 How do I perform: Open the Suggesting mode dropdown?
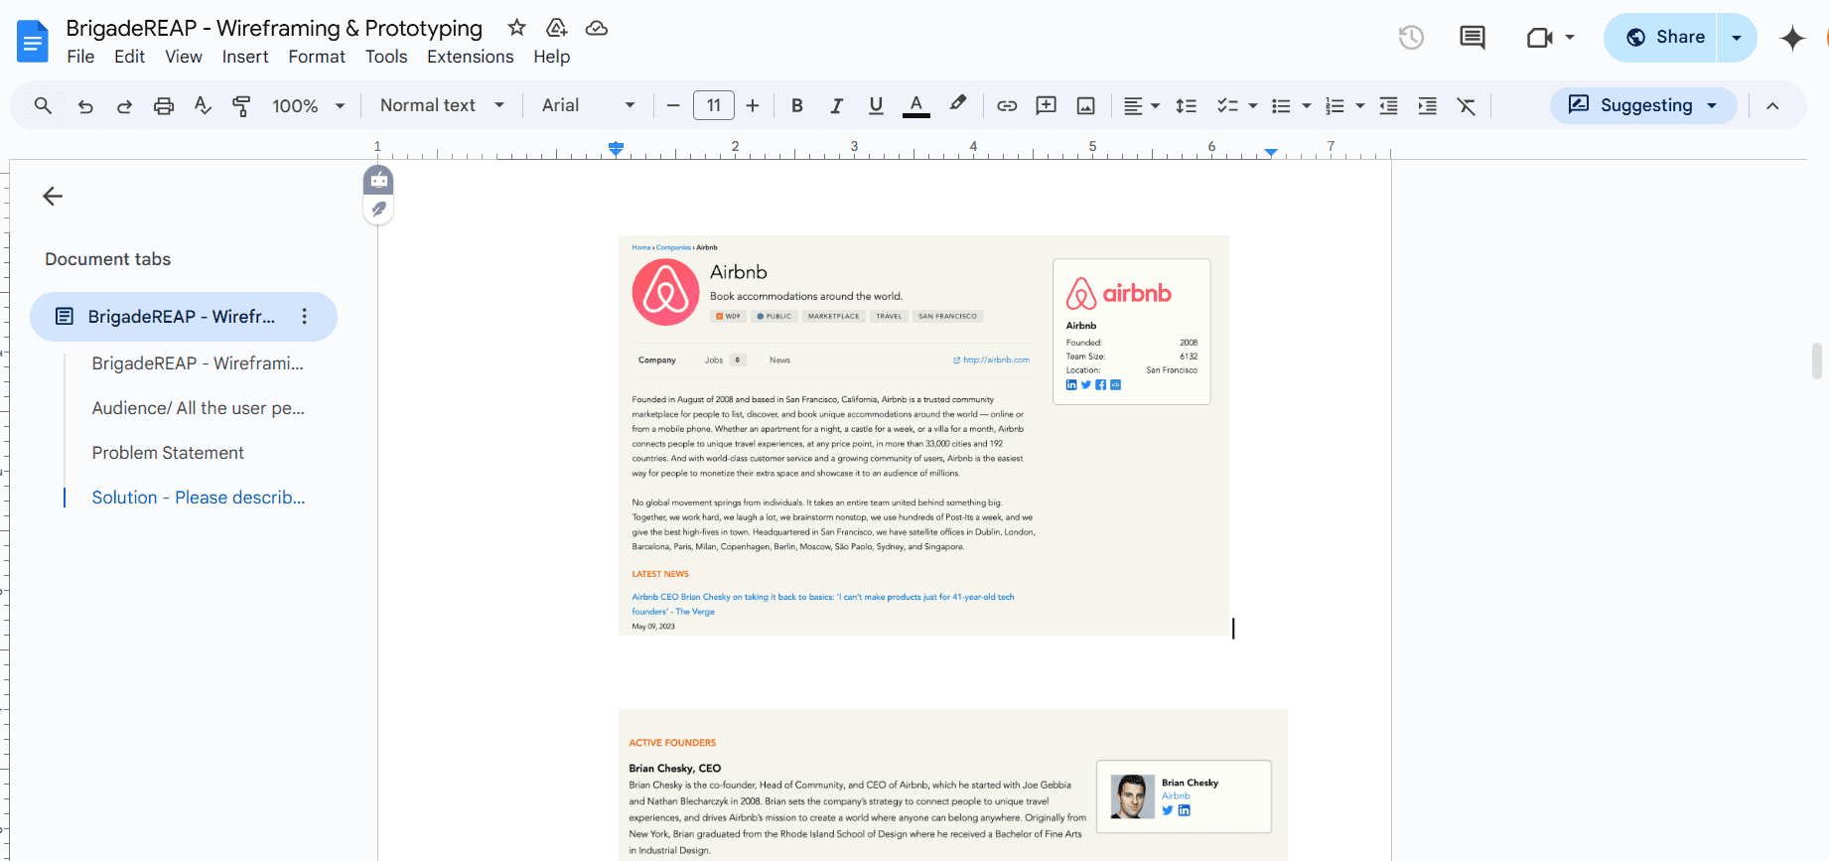point(1643,105)
